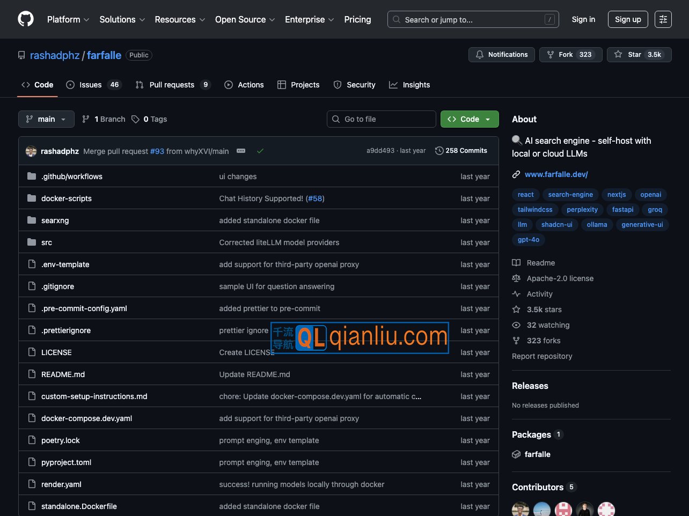Expand the green Code dropdown

pos(469,119)
